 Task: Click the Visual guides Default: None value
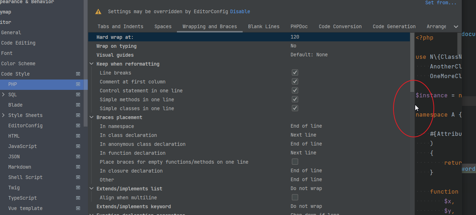(x=309, y=55)
